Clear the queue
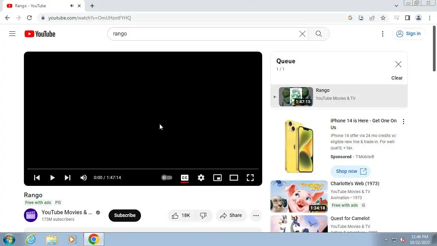The width and height of the screenshot is (437, 246). coord(397,78)
